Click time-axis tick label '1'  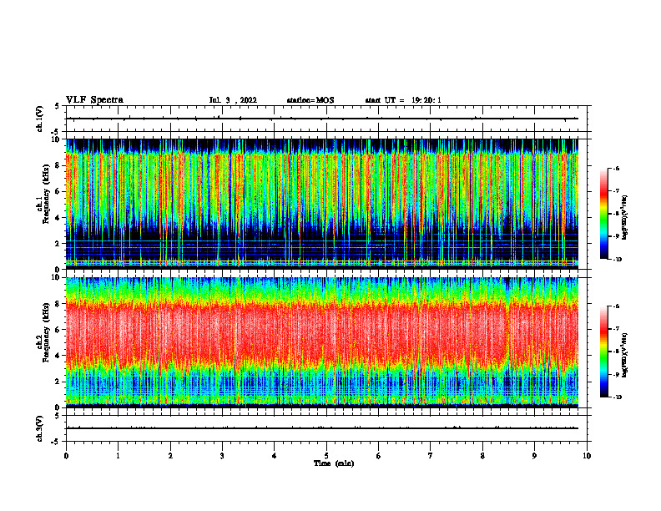(118, 456)
